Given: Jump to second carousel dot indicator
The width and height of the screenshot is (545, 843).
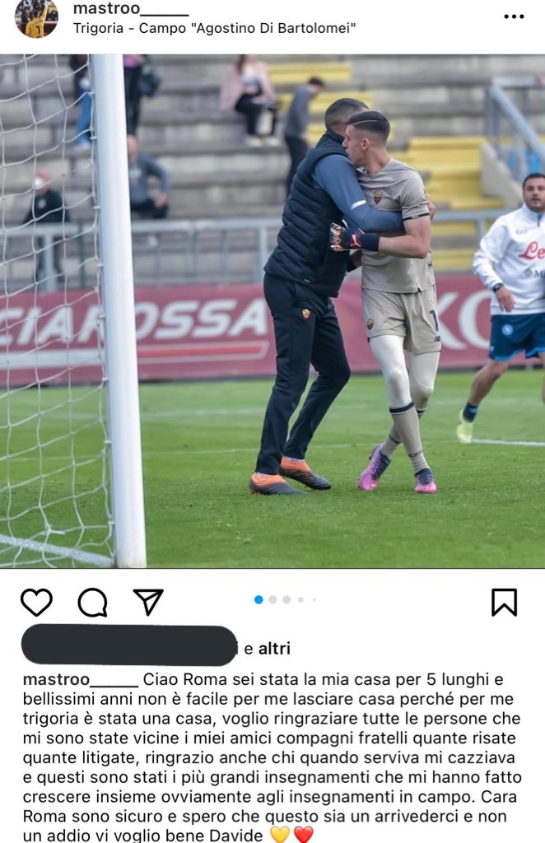Looking at the screenshot, I should click(x=272, y=599).
